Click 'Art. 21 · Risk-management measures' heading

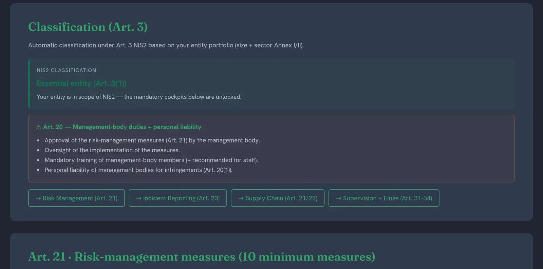[x=202, y=257]
